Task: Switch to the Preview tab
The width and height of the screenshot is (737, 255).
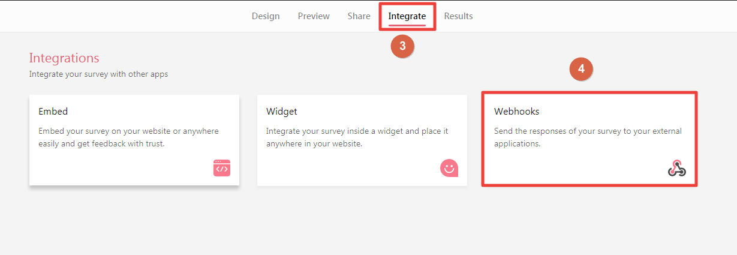Action: (314, 16)
